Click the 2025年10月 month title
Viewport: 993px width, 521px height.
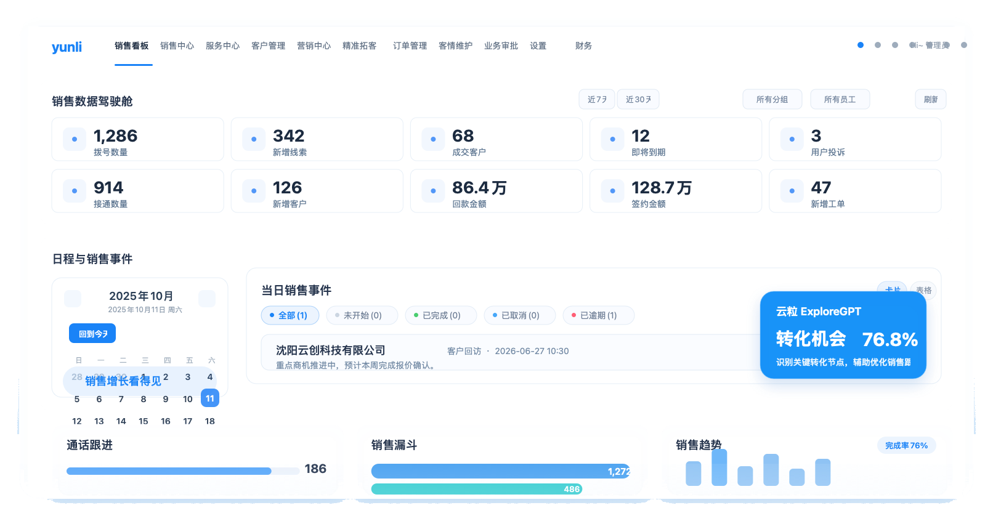tap(141, 296)
